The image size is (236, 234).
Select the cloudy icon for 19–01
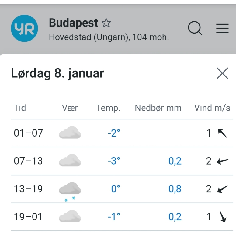70,216
